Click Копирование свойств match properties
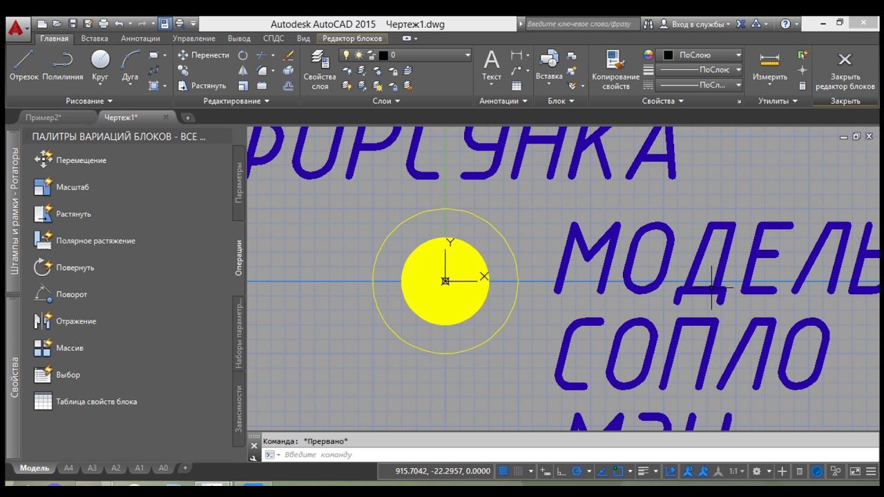884x497 pixels. 615,70
